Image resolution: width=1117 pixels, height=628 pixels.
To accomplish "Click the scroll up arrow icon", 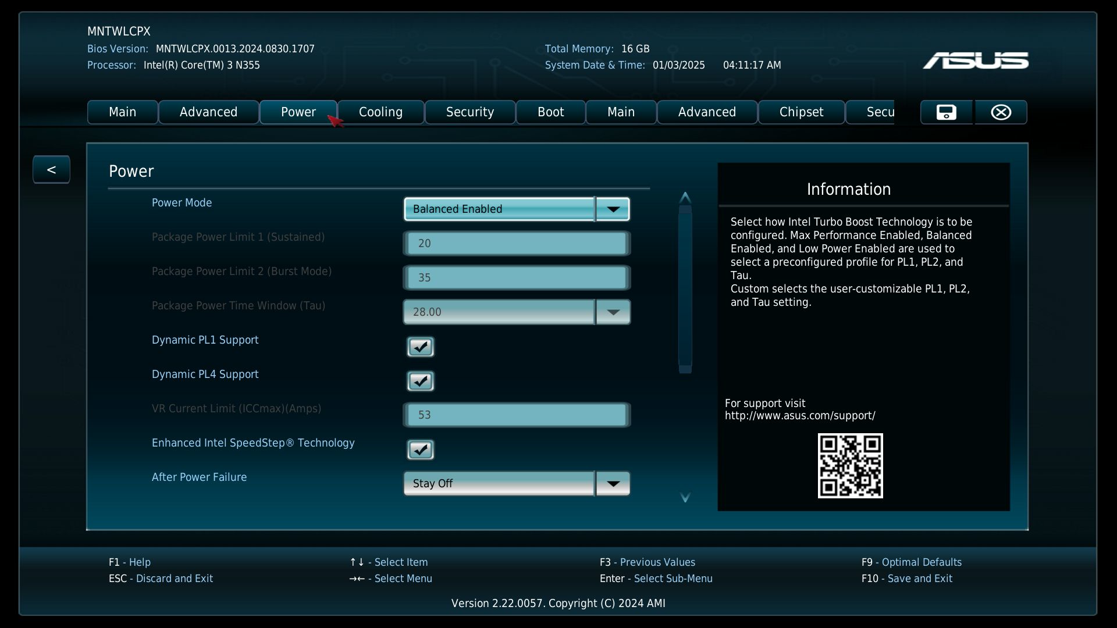I will 685,197.
